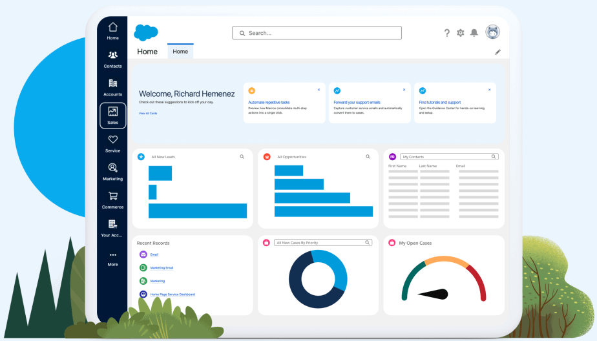This screenshot has width=597, height=341.
Task: Open Marketing in the sidebar
Action: [112, 172]
